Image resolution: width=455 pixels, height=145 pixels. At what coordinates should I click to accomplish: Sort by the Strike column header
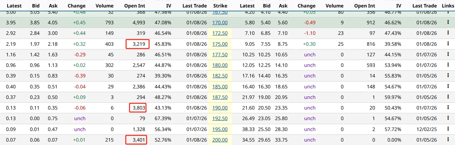(220, 6)
